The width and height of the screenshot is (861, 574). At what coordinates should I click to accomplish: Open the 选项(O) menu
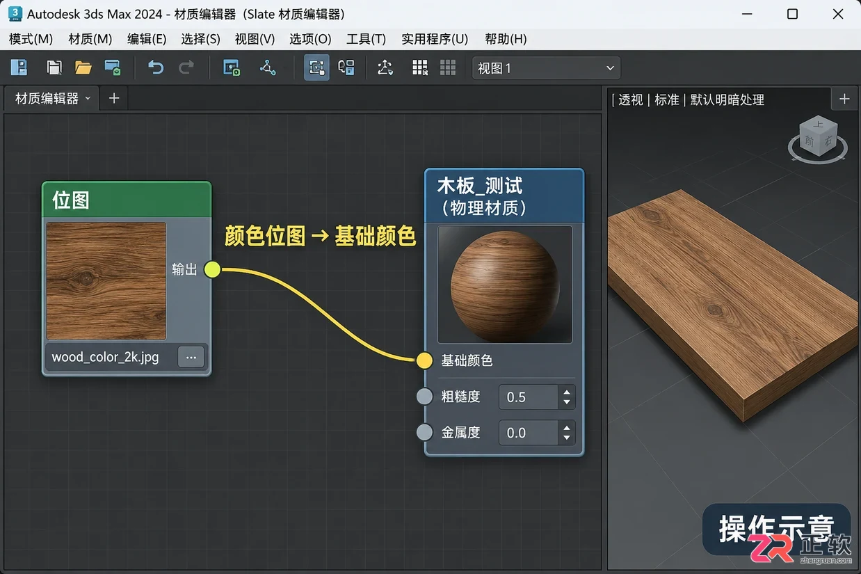tap(311, 39)
